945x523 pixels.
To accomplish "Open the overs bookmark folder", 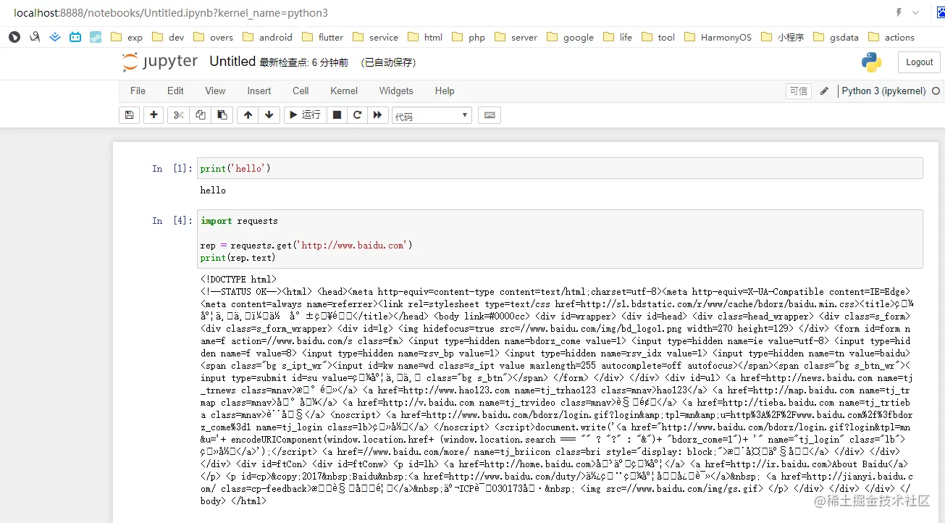I will click(213, 37).
